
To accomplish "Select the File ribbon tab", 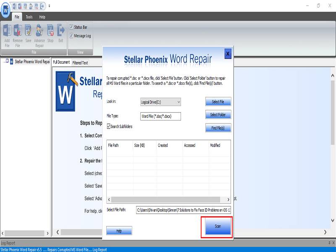I will 17,17.
